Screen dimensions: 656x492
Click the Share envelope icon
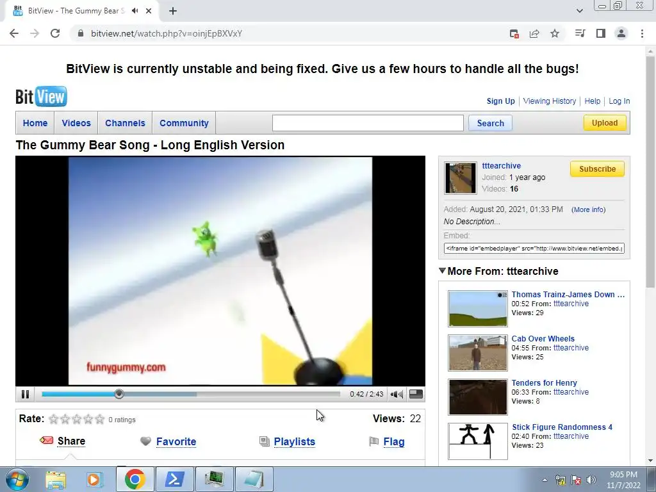pos(46,441)
